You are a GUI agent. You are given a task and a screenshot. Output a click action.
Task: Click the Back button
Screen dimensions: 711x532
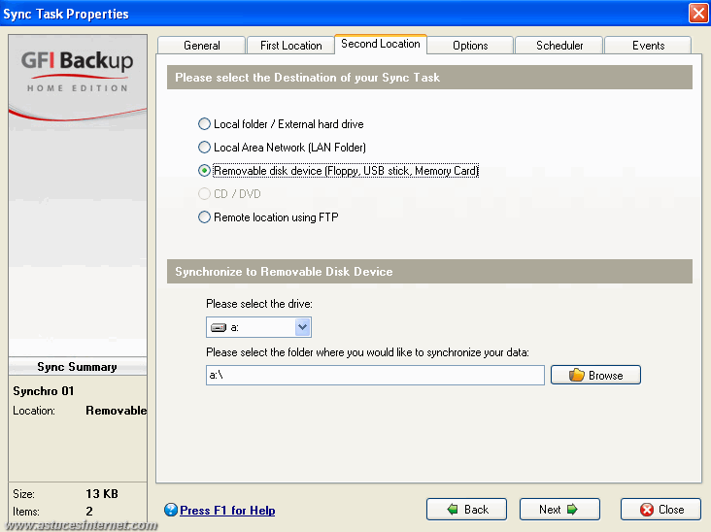[x=466, y=510]
